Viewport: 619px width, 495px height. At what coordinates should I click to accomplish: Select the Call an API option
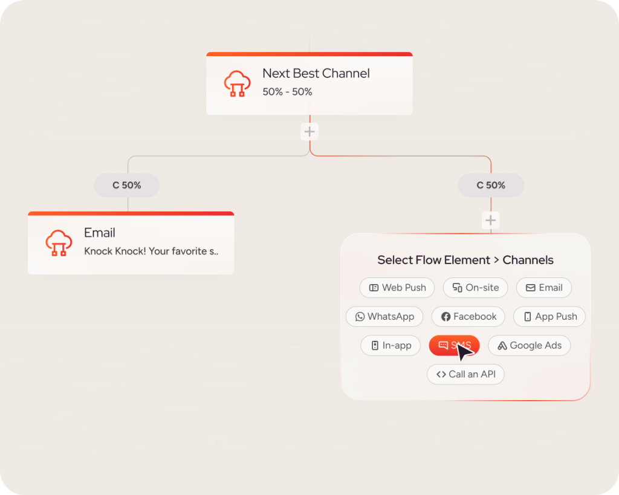465,374
